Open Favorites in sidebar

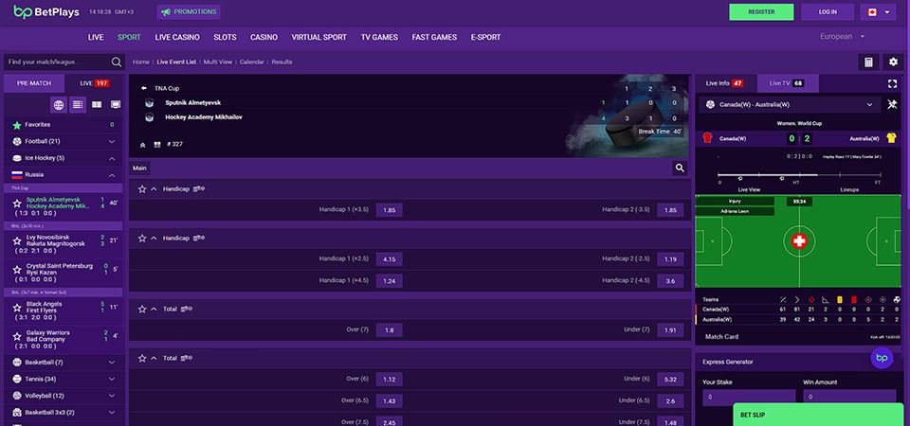tap(64, 125)
